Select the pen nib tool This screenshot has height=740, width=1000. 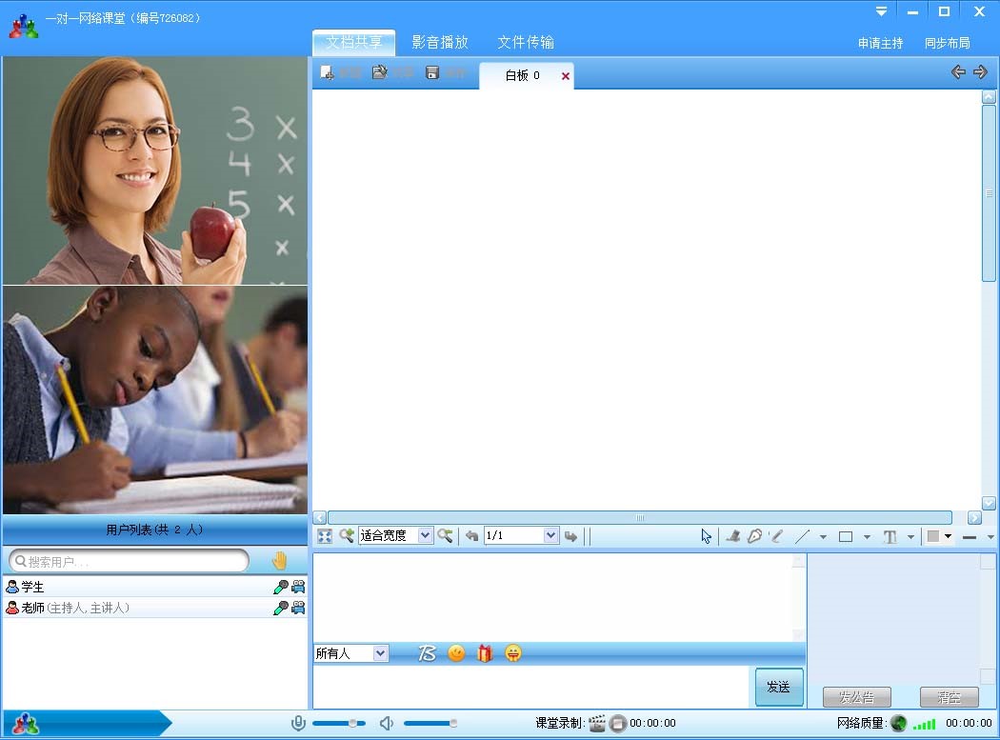(x=755, y=536)
